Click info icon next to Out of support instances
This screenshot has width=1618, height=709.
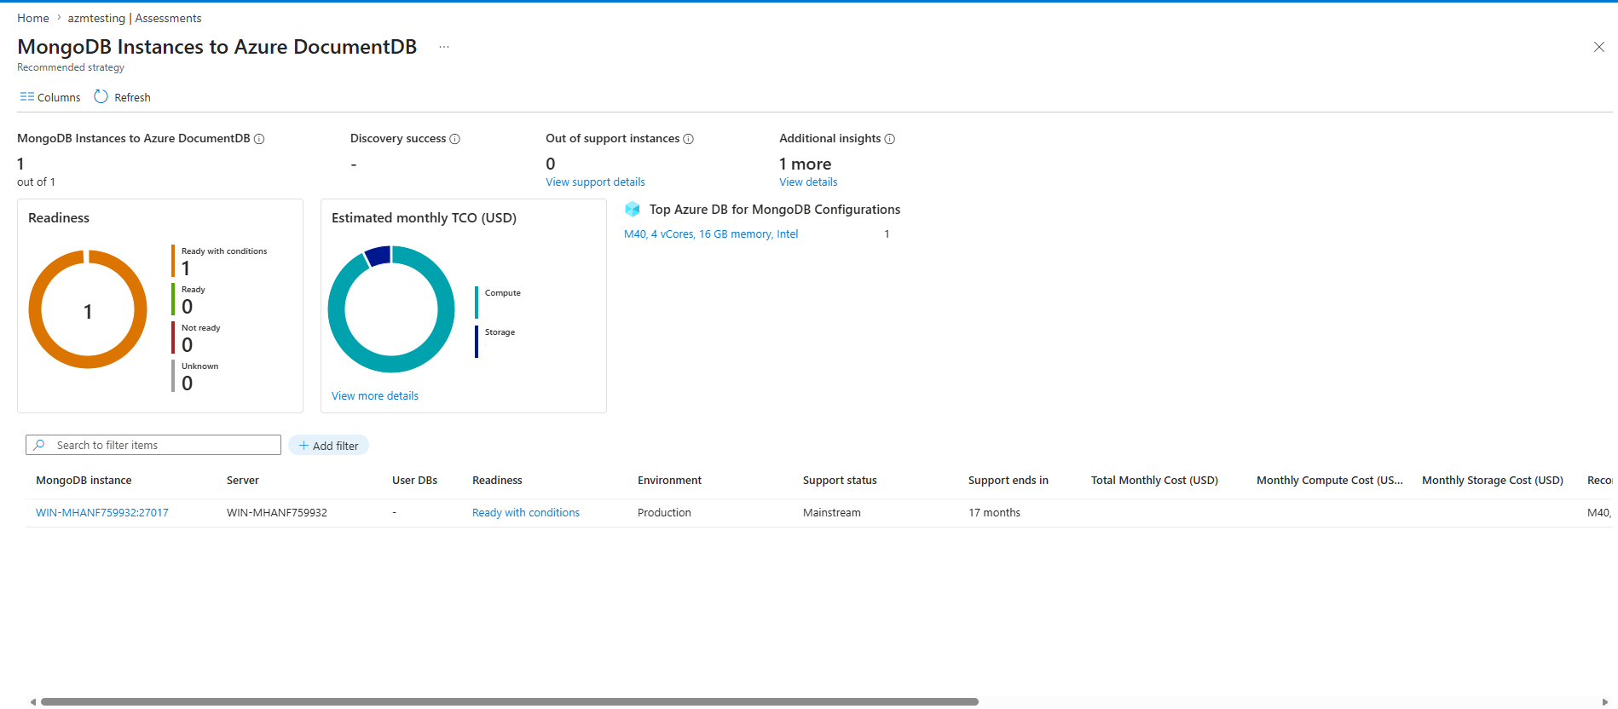point(689,139)
